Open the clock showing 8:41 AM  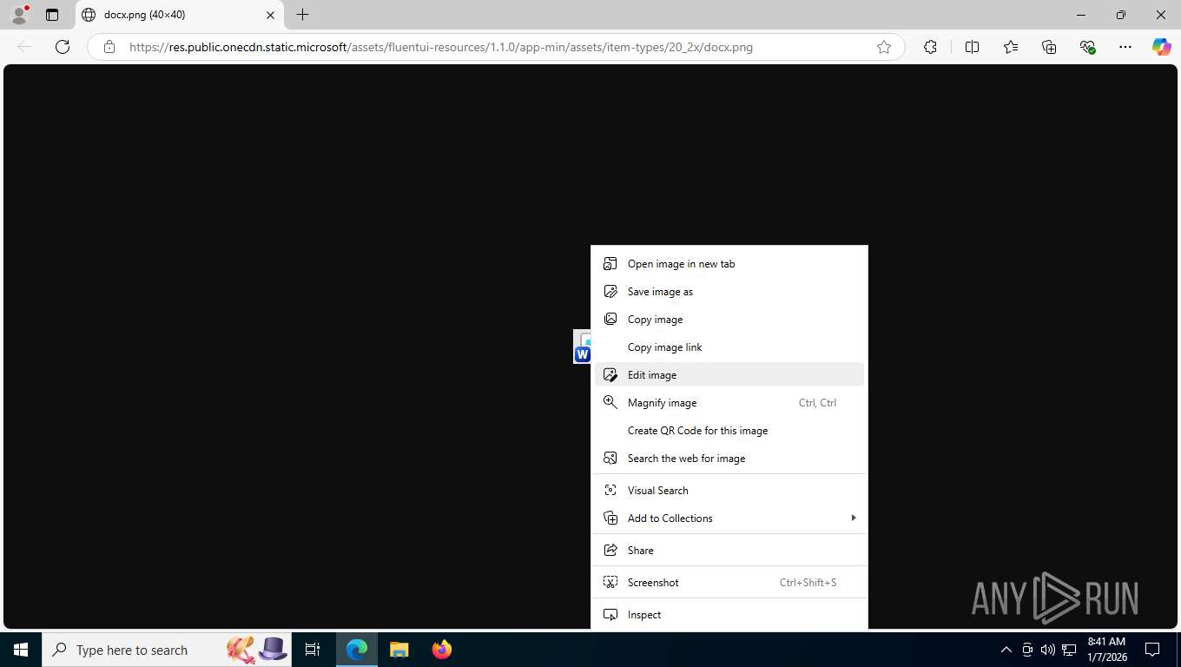tap(1106, 650)
